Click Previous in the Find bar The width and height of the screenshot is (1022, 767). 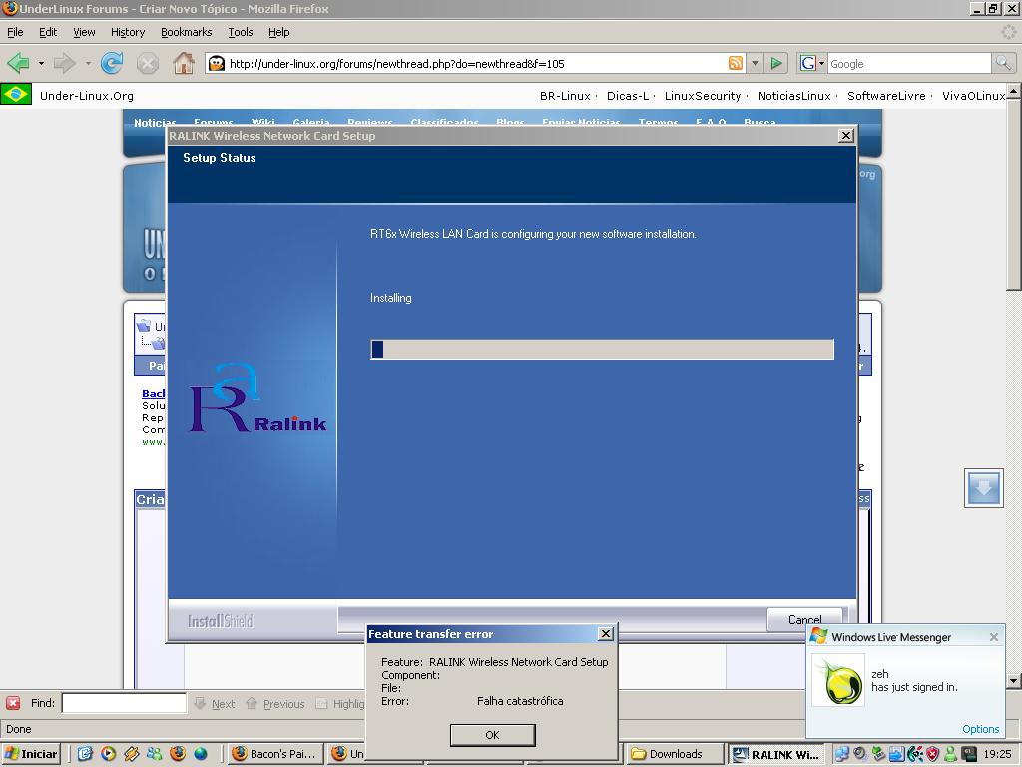click(275, 704)
